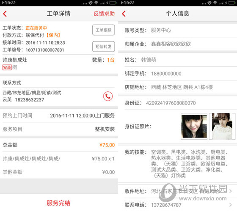Tap the ¥75.00 x 1 line item
The height and width of the screenshot is (211, 237).
(x=103, y=159)
